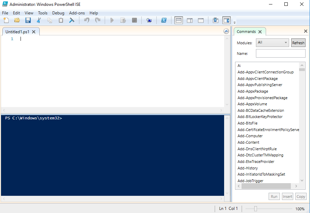
Task: Click the Name input field
Action: click(281, 54)
